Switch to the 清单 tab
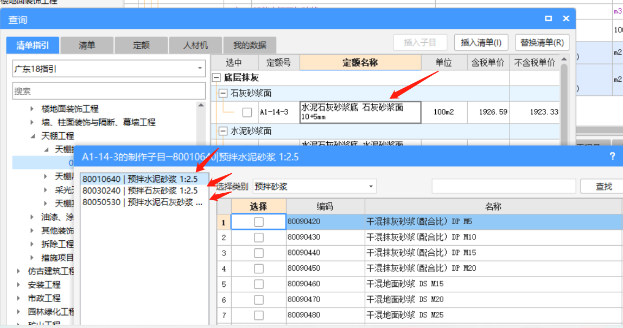The image size is (623, 328). 87,45
